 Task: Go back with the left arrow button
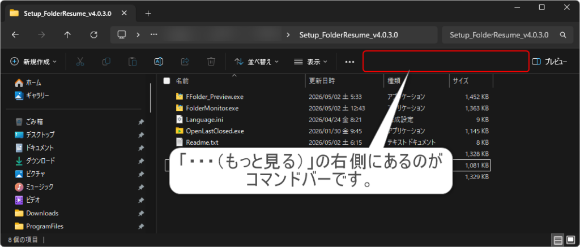pos(15,34)
